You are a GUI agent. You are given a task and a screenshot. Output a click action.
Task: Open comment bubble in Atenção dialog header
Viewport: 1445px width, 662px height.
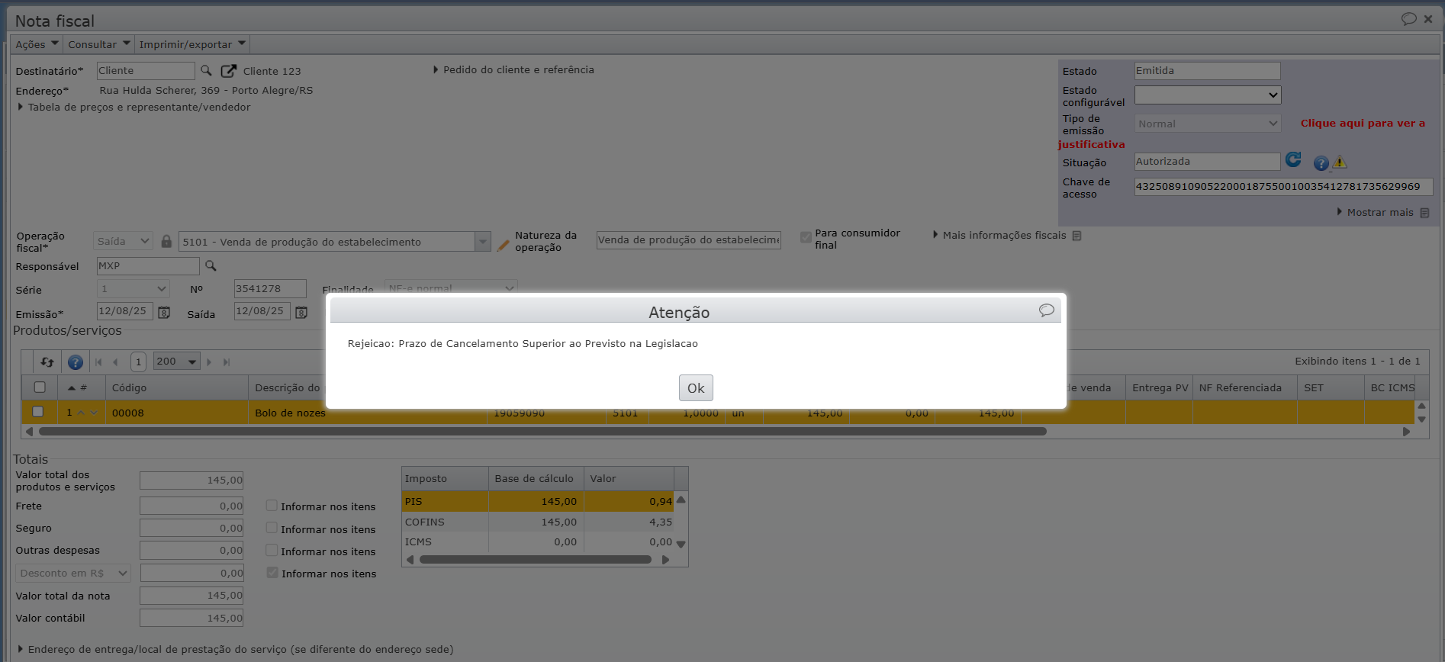pos(1046,310)
